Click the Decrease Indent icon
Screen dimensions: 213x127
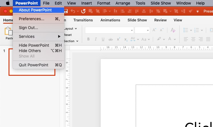[x=211, y=30]
